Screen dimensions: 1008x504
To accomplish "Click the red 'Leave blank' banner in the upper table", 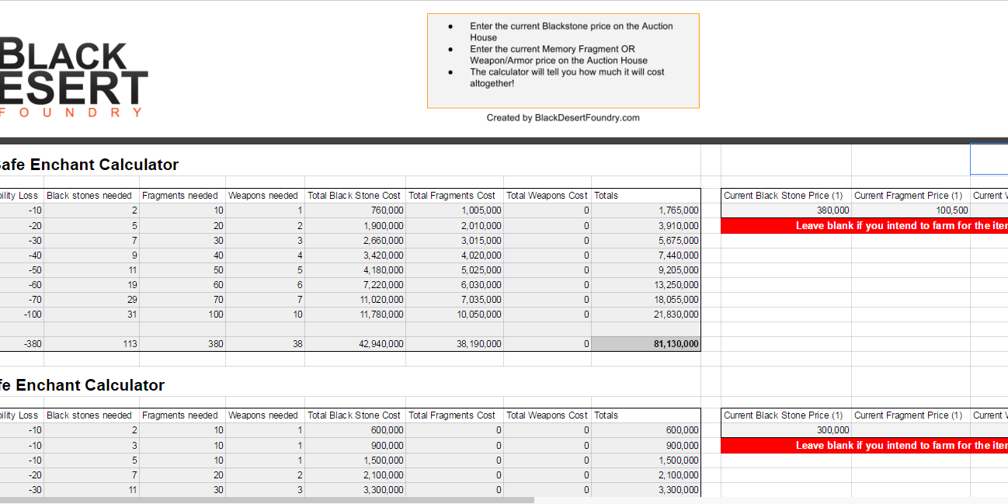I will click(x=864, y=226).
